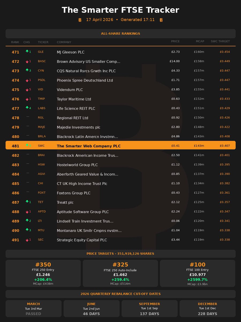Click the +206.4% figure in the #350 card
The height and width of the screenshot is (322, 241).
tap(43, 280)
